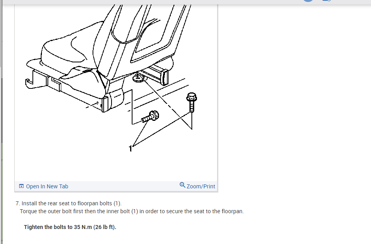371x244 pixels.
Task: Click the horizontal bolt in the diagram
Action: pos(150,116)
